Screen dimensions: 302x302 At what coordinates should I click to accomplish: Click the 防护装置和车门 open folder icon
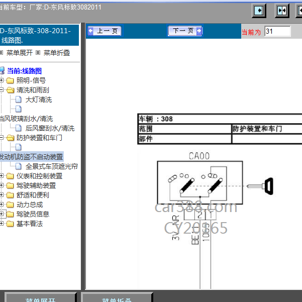coord(10,138)
